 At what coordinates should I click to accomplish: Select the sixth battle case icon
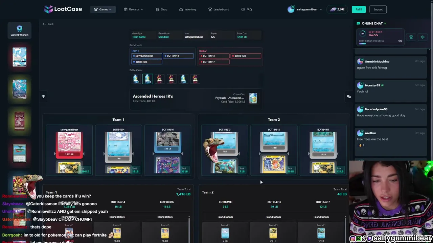(195, 79)
